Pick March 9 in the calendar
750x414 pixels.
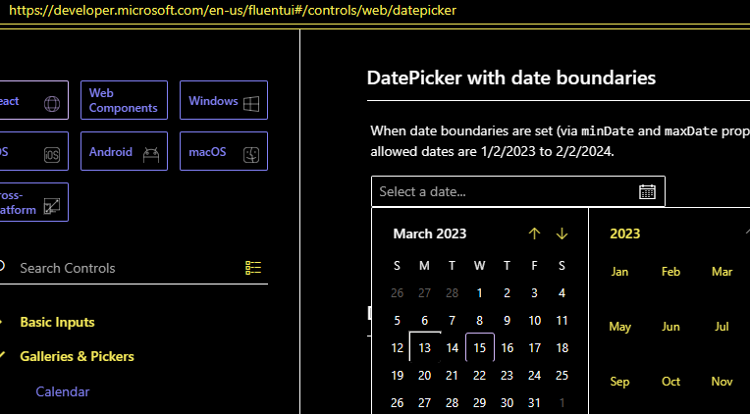tap(507, 320)
